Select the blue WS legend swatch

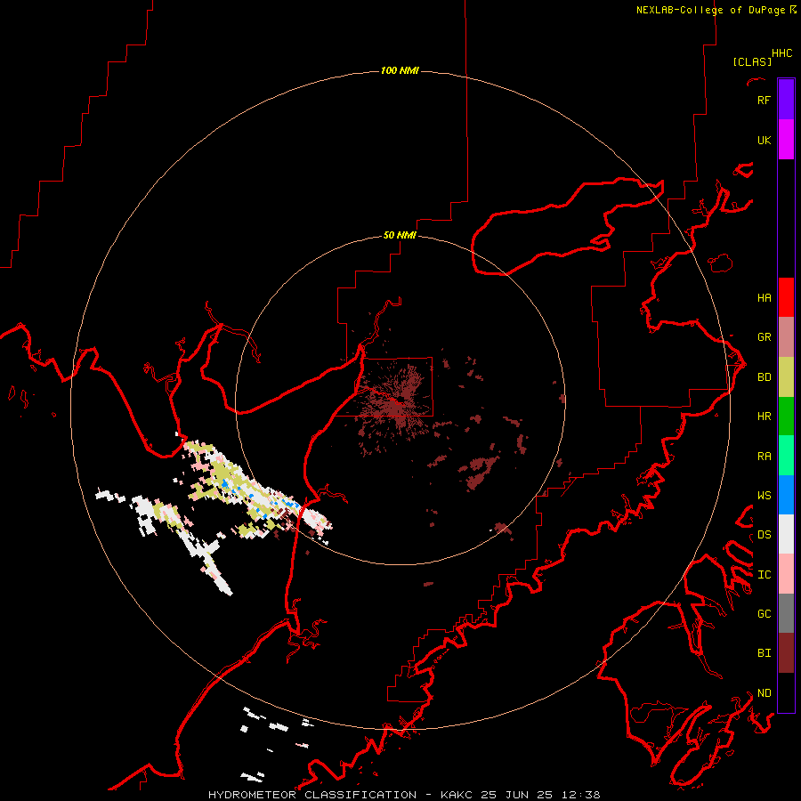click(x=786, y=495)
